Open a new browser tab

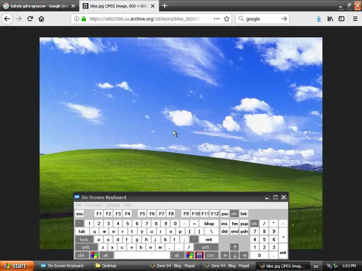[165, 6]
